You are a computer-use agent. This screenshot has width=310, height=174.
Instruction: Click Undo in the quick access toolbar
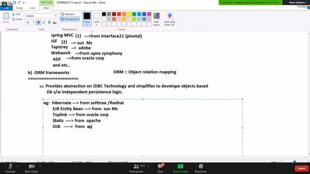[15, 3]
